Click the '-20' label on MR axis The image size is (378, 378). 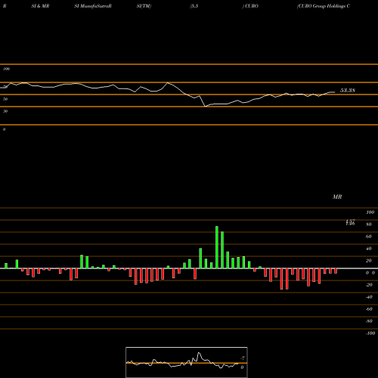pos(369,285)
